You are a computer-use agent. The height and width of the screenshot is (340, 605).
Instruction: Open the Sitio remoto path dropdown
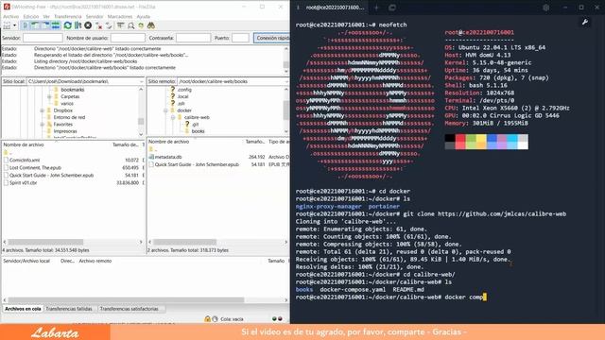click(x=286, y=81)
